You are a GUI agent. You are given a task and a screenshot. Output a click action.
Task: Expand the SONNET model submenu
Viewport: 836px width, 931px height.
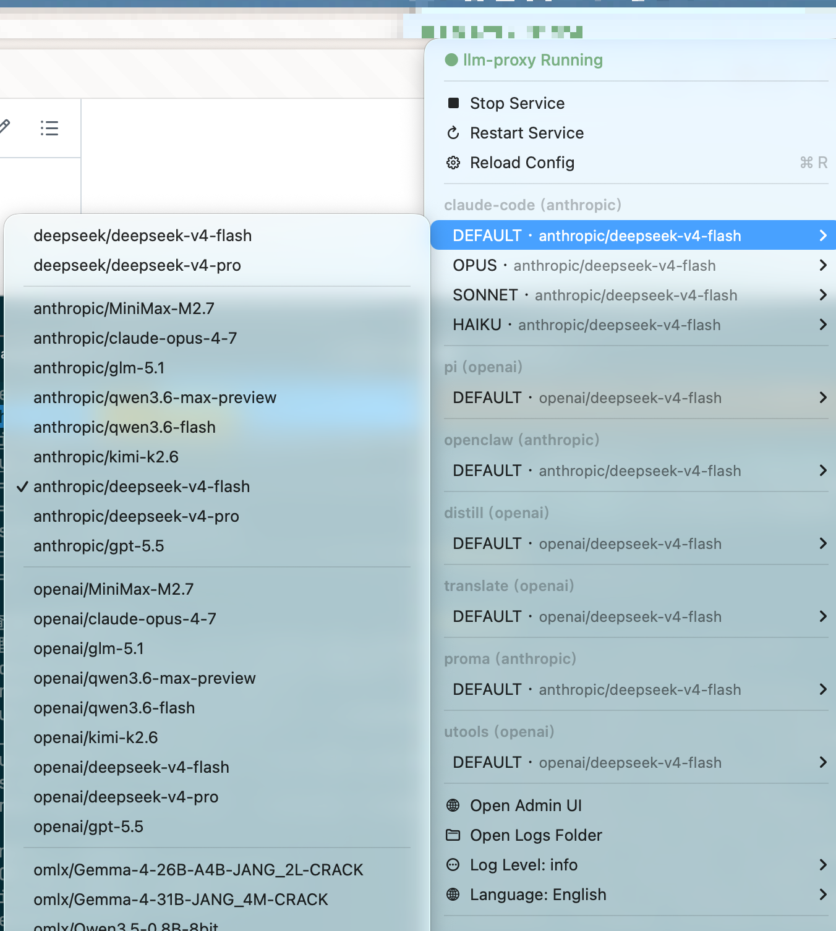[x=633, y=295]
